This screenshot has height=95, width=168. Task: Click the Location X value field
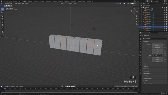pos(157,44)
